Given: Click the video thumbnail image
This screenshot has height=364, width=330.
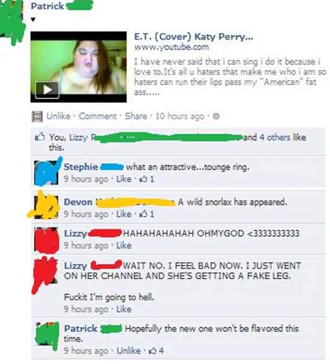Looking at the screenshot, I should point(79,67).
